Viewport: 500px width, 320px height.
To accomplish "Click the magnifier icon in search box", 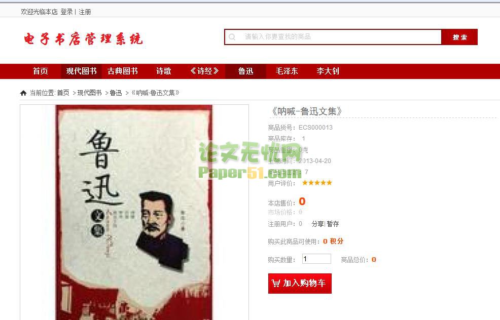I will click(232, 37).
